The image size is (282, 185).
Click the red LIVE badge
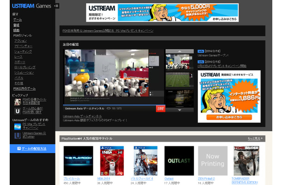(x=160, y=109)
